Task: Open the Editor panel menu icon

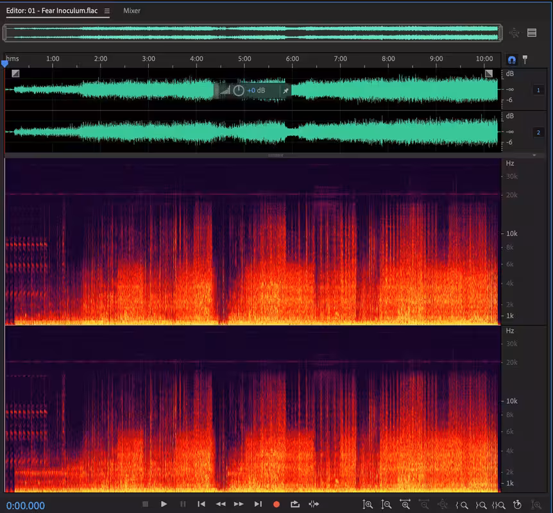Action: [107, 11]
